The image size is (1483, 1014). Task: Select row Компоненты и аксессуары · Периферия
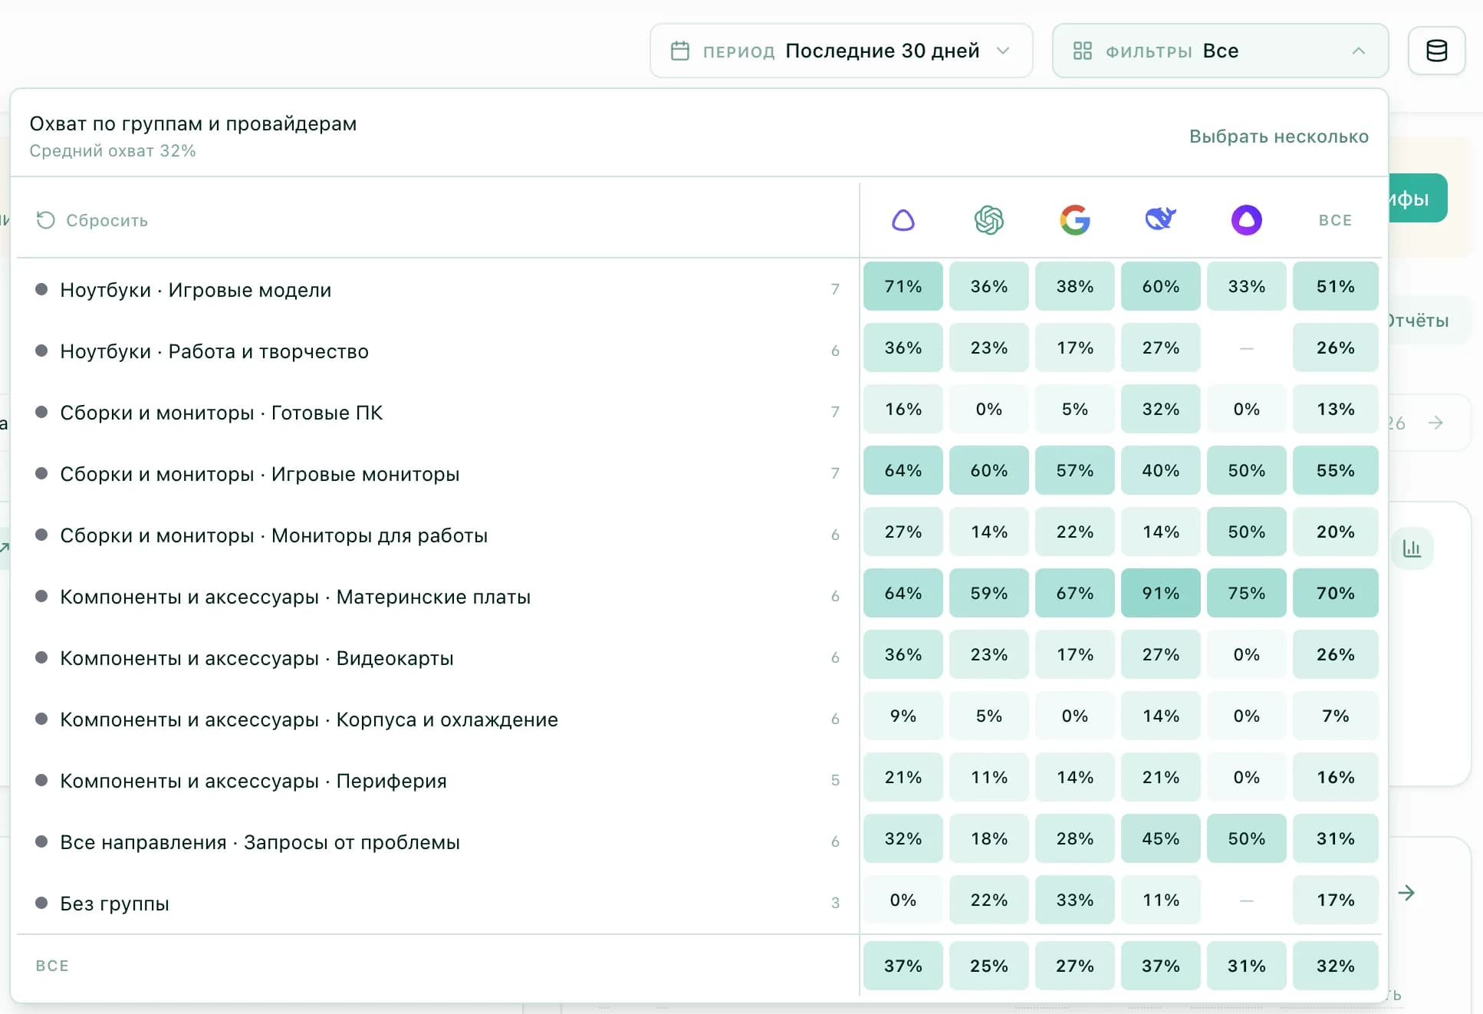tap(438, 781)
